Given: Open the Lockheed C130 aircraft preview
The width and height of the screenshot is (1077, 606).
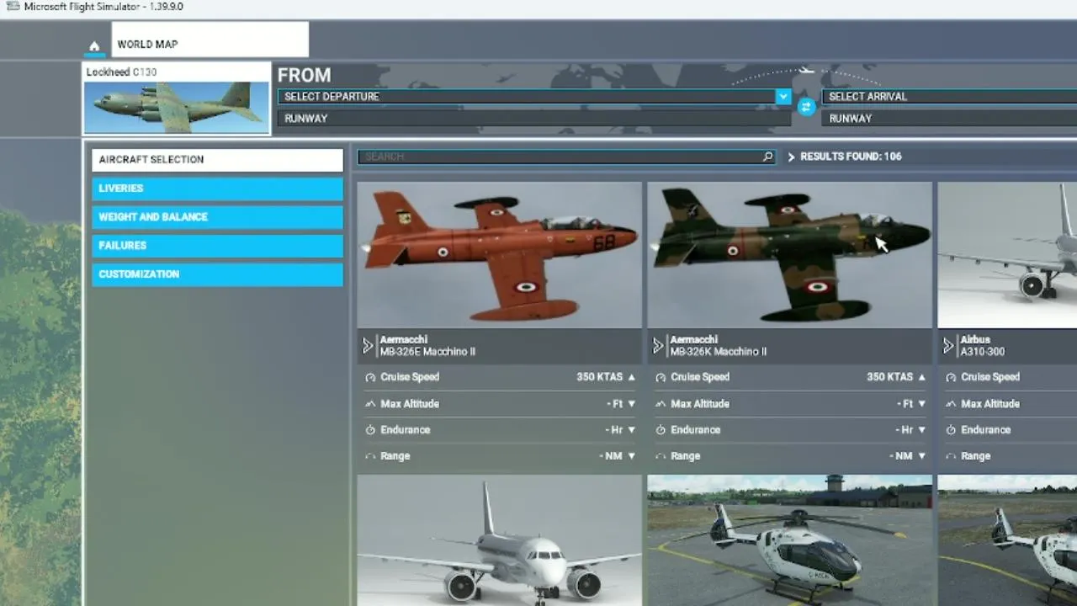Looking at the screenshot, I should pos(177,98).
